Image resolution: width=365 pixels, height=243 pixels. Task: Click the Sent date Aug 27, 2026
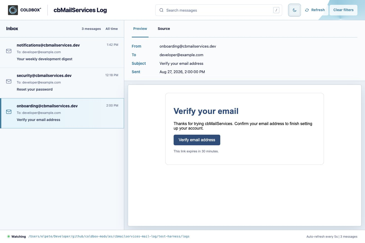coord(182,72)
